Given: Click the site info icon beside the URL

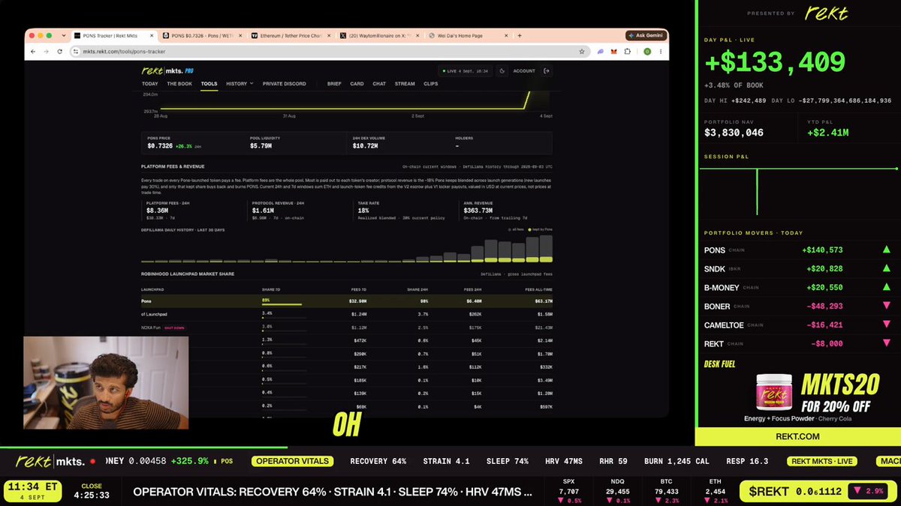Looking at the screenshot, I should [x=76, y=52].
